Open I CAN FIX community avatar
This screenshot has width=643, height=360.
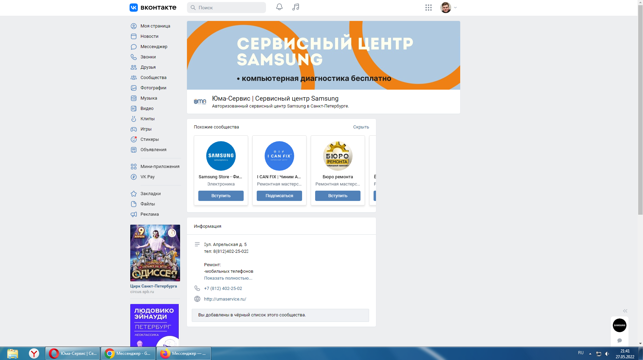tap(279, 156)
